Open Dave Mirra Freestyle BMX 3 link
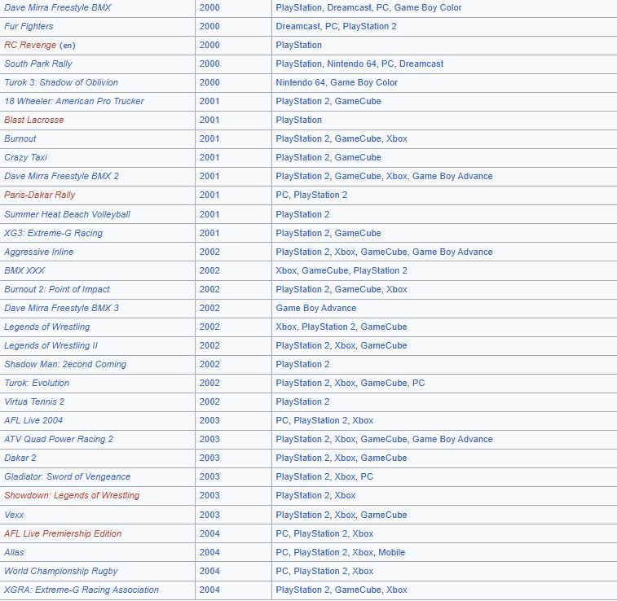617x601 pixels. (61, 308)
